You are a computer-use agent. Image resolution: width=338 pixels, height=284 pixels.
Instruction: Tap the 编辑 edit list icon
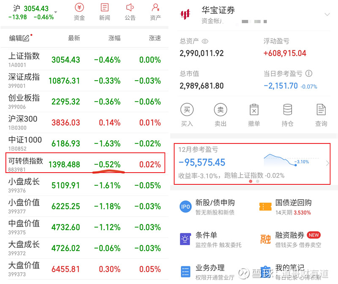[26, 38]
